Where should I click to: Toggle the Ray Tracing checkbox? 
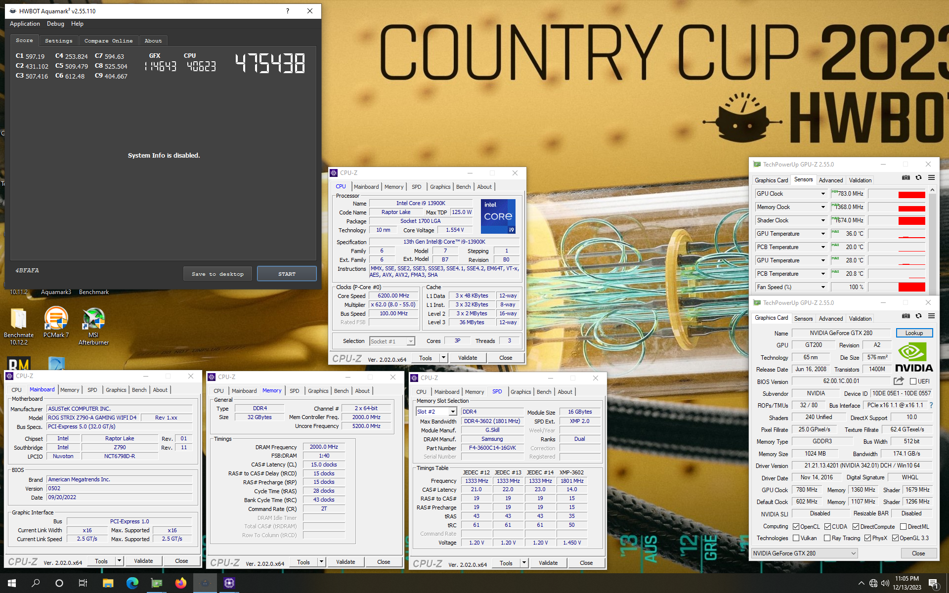point(827,538)
